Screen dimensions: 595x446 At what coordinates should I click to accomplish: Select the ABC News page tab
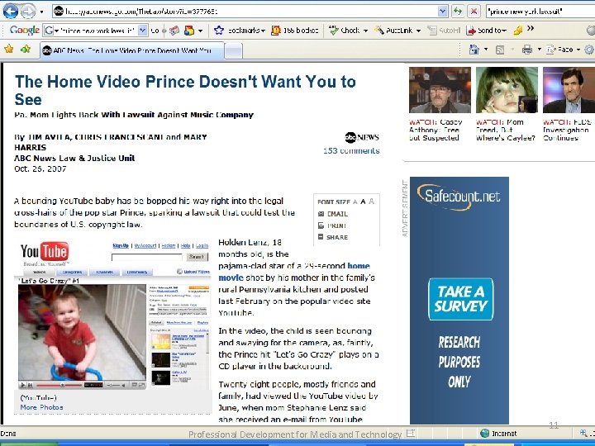131,50
